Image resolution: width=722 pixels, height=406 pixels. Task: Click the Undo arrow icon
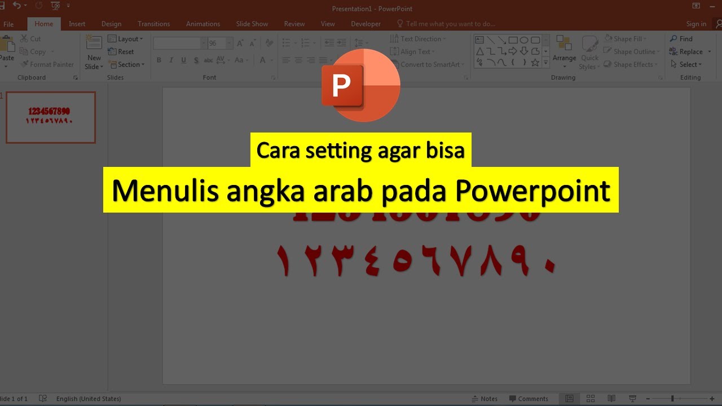click(x=16, y=6)
